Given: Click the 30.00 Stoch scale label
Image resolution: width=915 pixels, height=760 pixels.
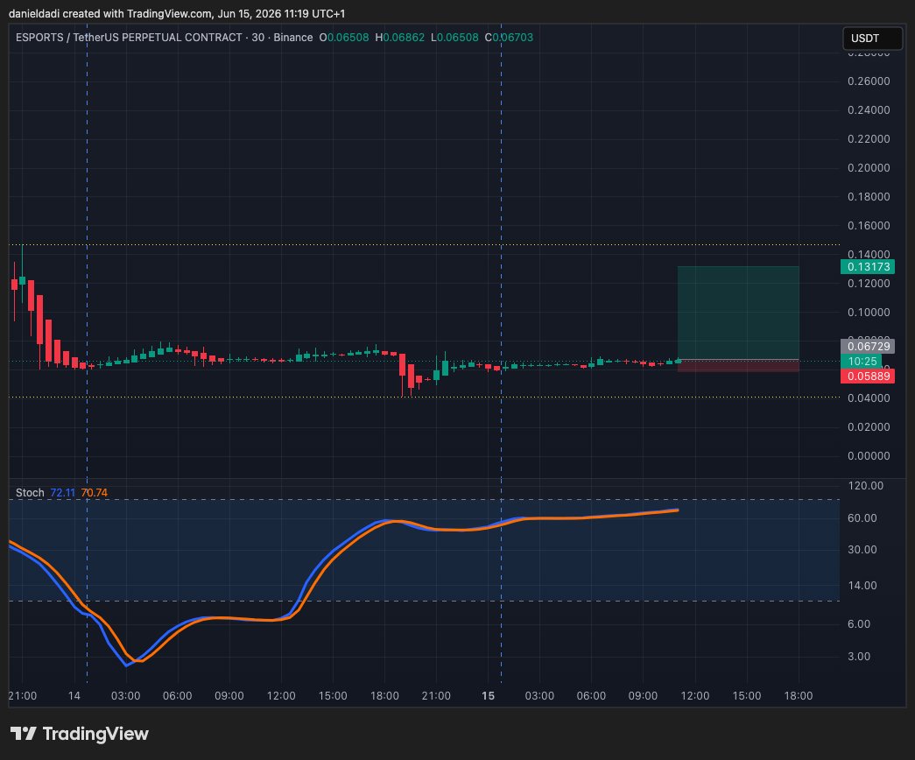Looking at the screenshot, I should [862, 550].
